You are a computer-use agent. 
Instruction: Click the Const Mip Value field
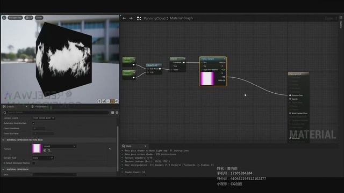pos(44,133)
